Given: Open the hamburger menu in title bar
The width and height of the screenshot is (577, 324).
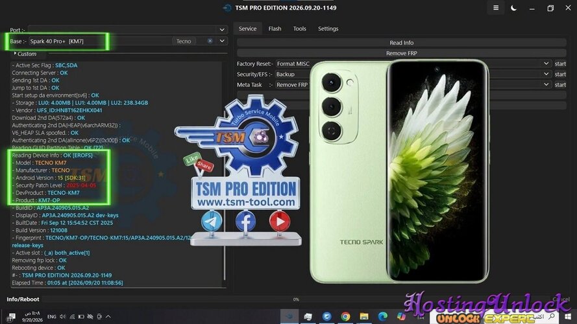Looking at the screenshot, I should [496, 8].
